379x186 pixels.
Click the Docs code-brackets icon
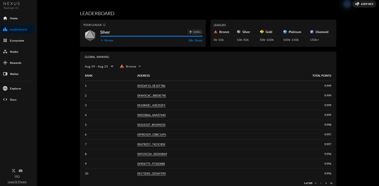click(5, 99)
